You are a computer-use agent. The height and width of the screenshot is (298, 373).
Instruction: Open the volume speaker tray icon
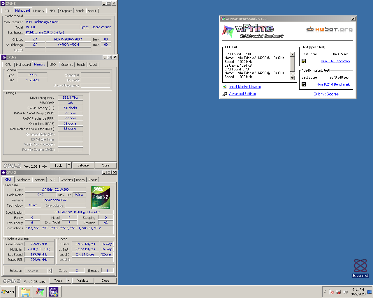pos(345,292)
